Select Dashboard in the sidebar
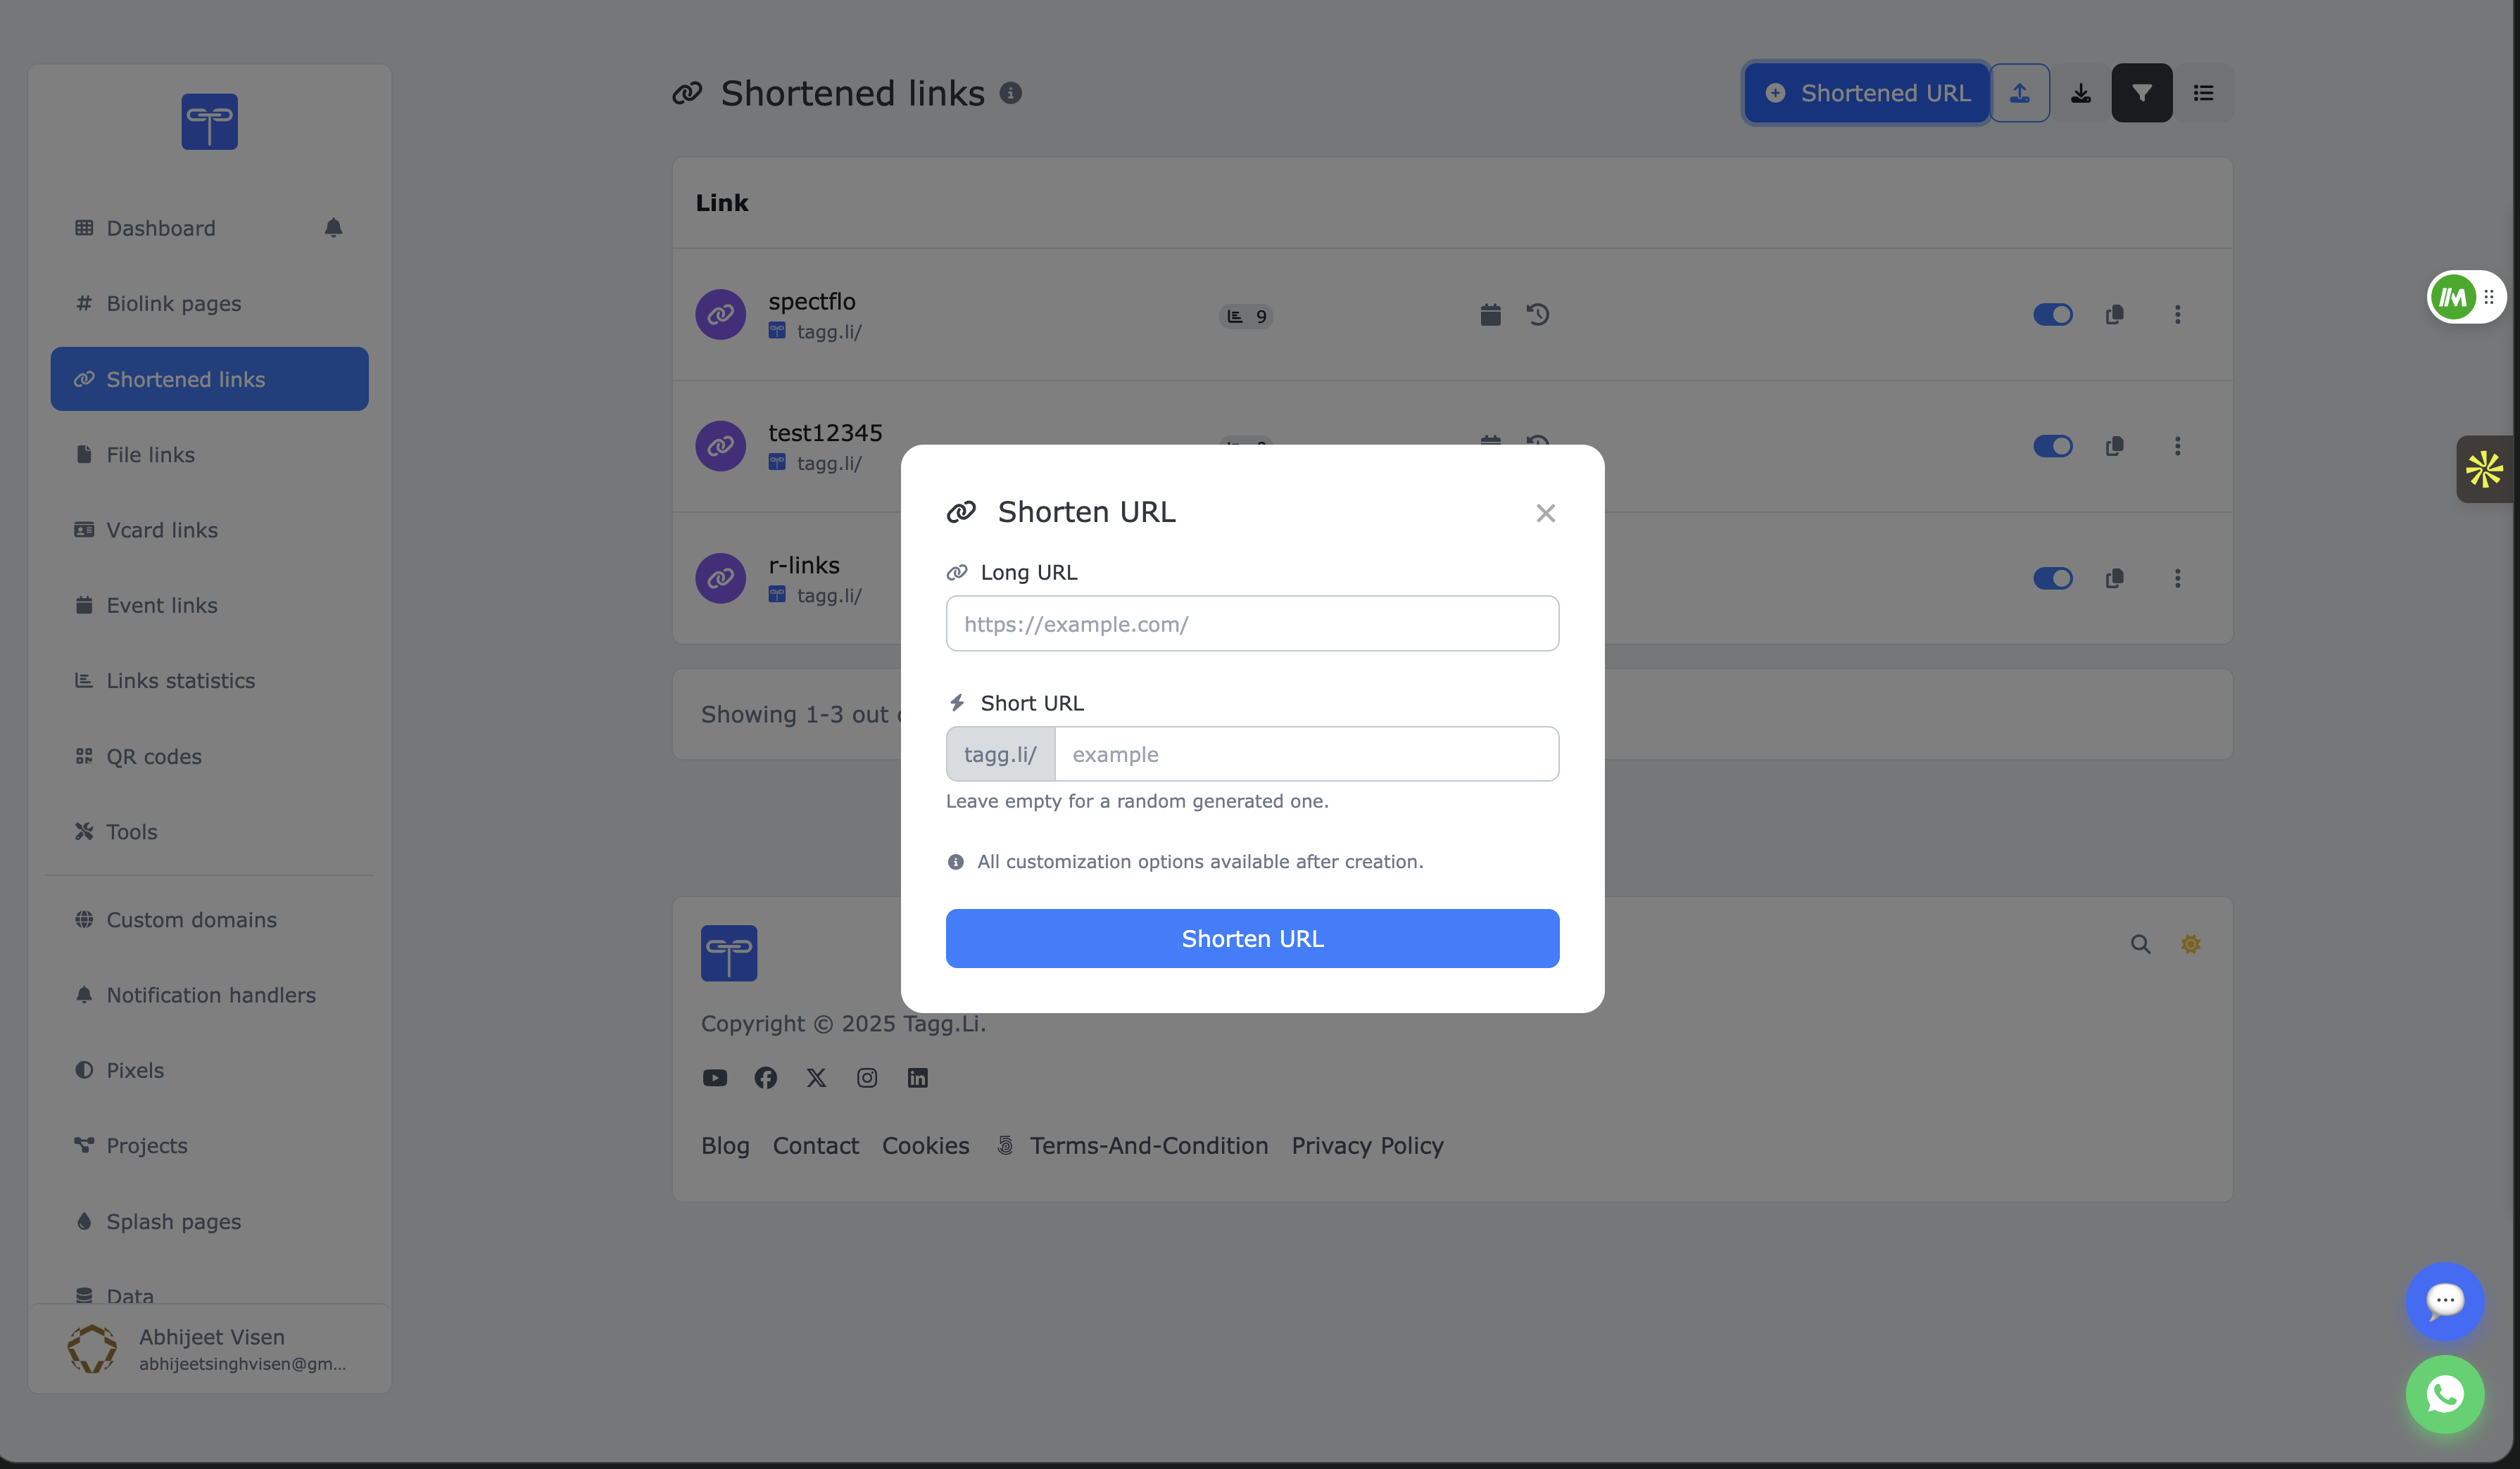The image size is (2520, 1469). click(160, 228)
